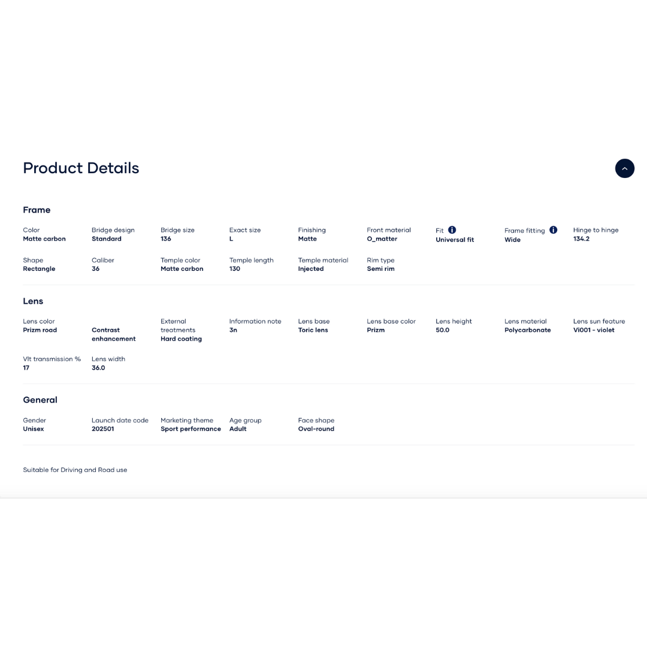The height and width of the screenshot is (647, 647).
Task: Click the Suitable for Driving and Road use text
Action: click(x=75, y=470)
